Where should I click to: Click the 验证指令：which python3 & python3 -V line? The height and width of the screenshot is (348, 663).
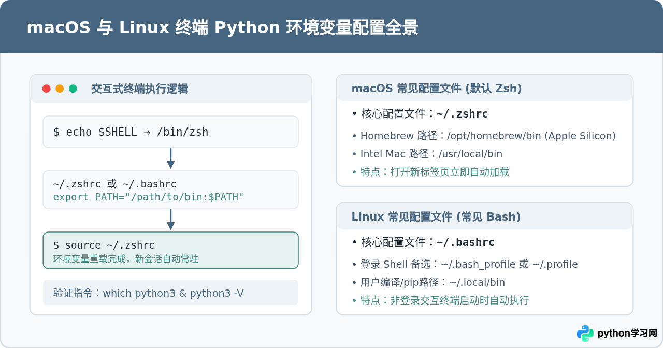pyautogui.click(x=148, y=293)
